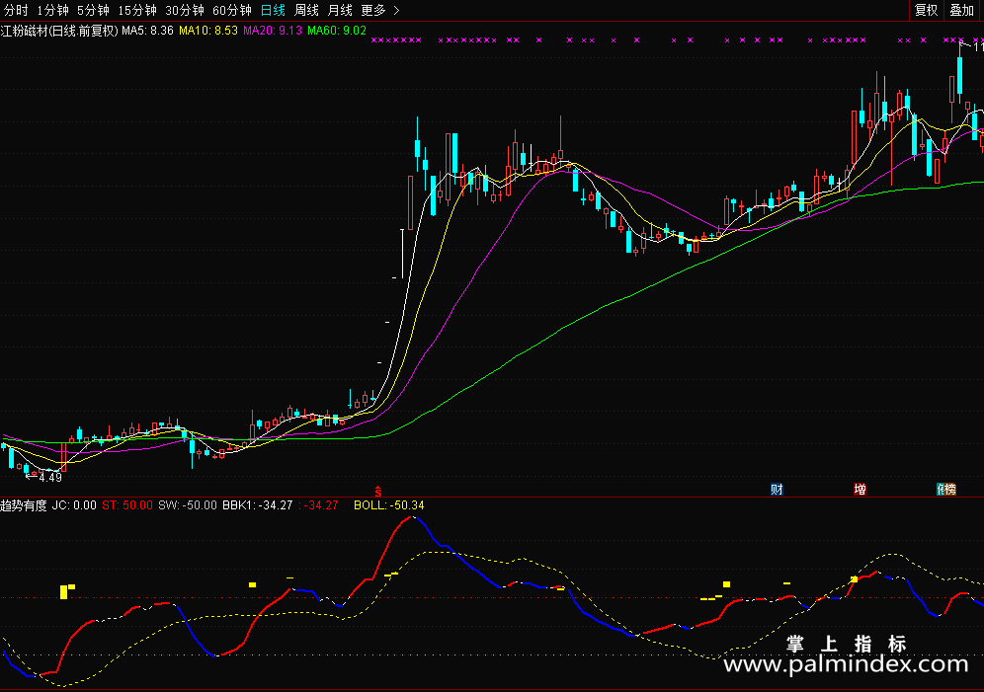The height and width of the screenshot is (692, 984).
Task: Click the 财 financial event marker icon
Action: (x=777, y=489)
